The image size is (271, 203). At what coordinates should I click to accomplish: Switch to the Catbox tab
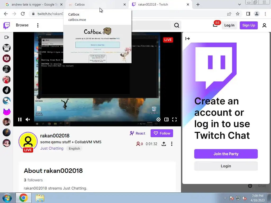click(97, 4)
